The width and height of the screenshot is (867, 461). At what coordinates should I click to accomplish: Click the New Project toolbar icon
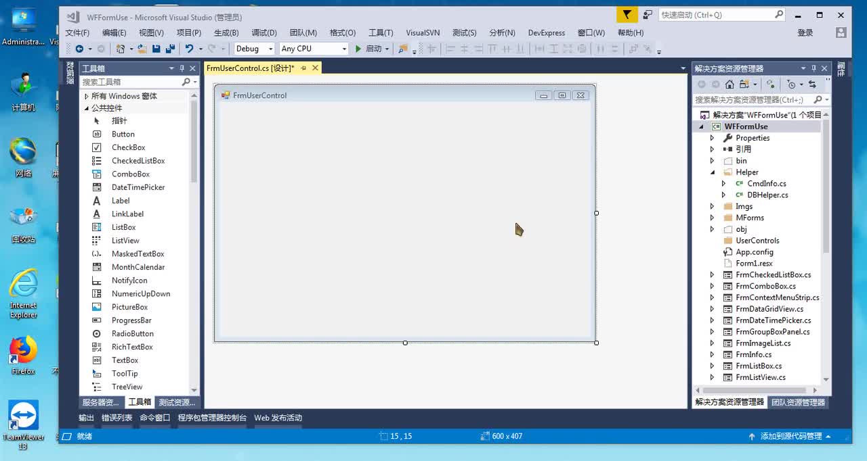click(121, 49)
